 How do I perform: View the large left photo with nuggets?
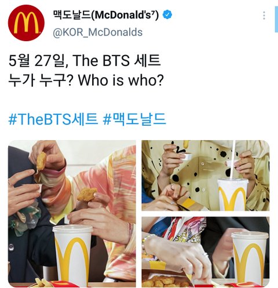tap(72, 214)
